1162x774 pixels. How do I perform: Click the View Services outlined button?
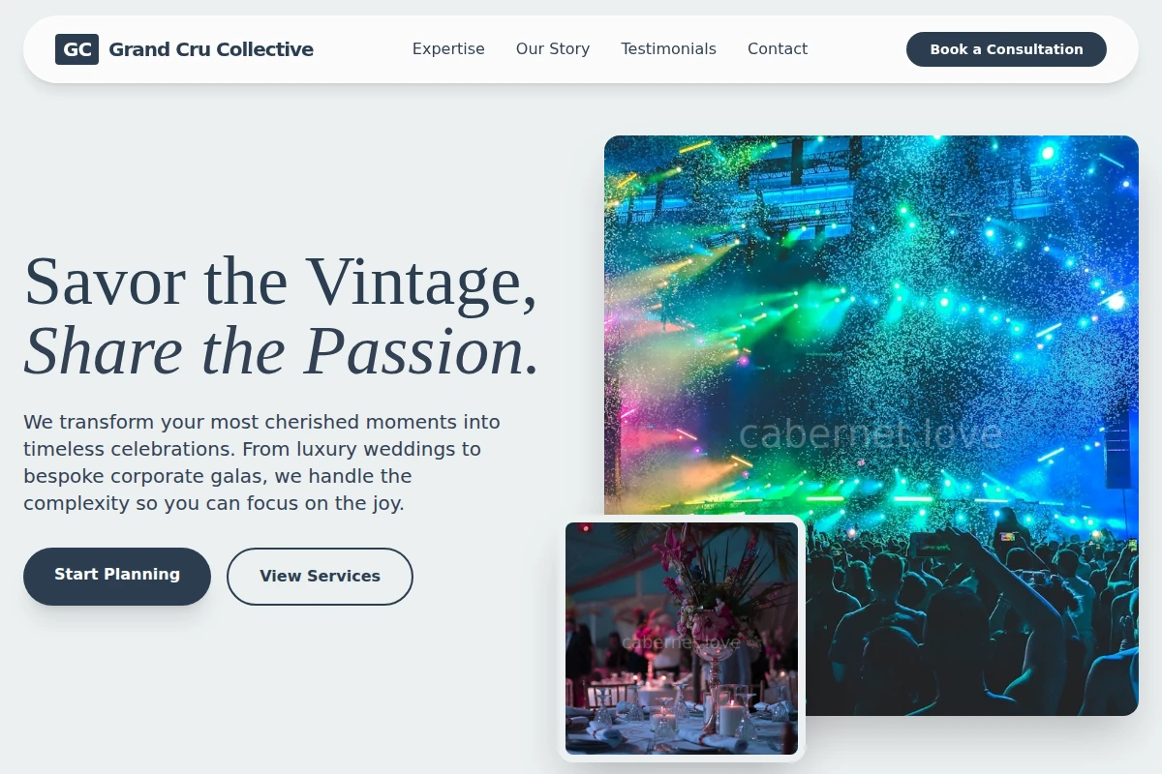[320, 577]
